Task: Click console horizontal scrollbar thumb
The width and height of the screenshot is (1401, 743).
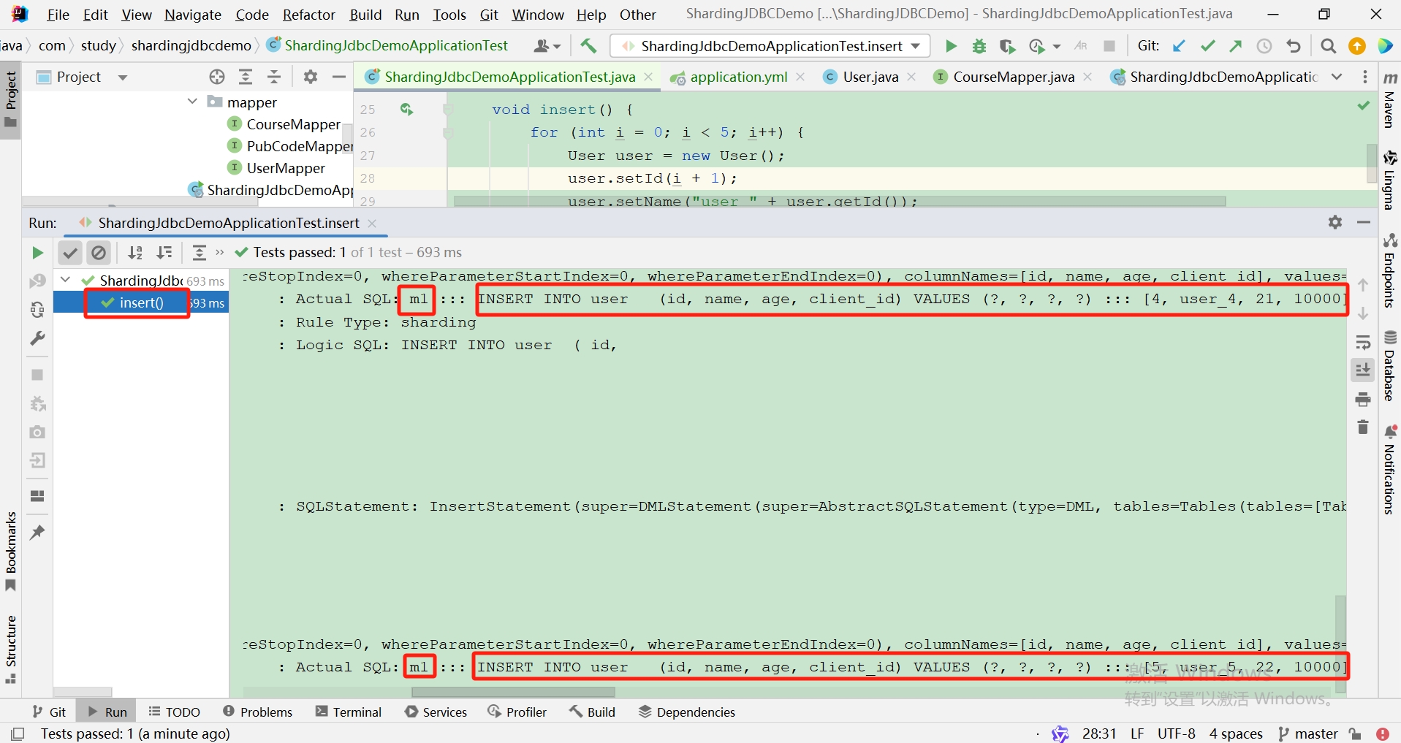Action: click(513, 692)
